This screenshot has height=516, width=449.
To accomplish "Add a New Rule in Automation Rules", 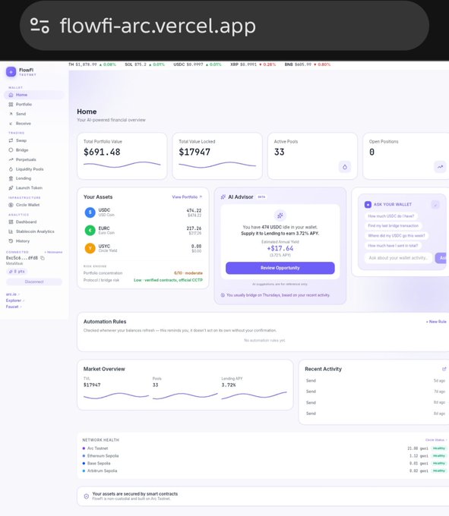I will coord(436,322).
